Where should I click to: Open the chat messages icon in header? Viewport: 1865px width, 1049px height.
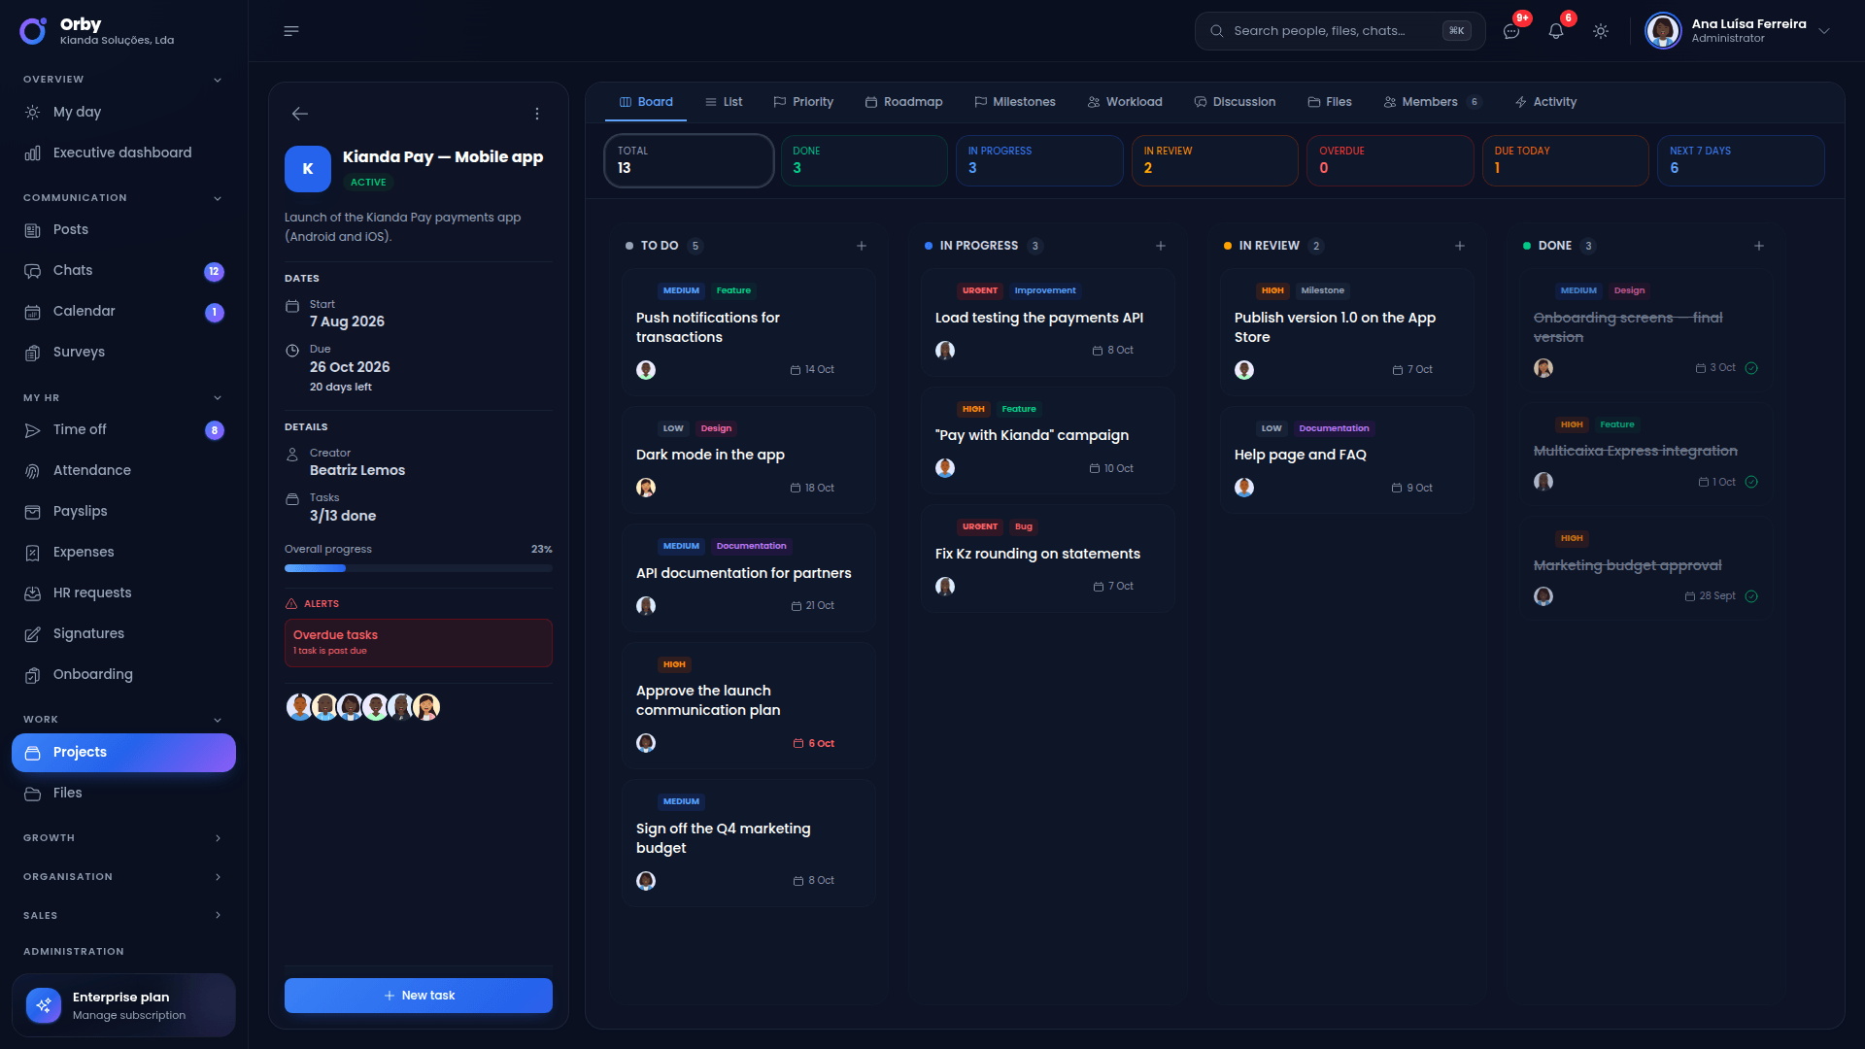(1511, 31)
